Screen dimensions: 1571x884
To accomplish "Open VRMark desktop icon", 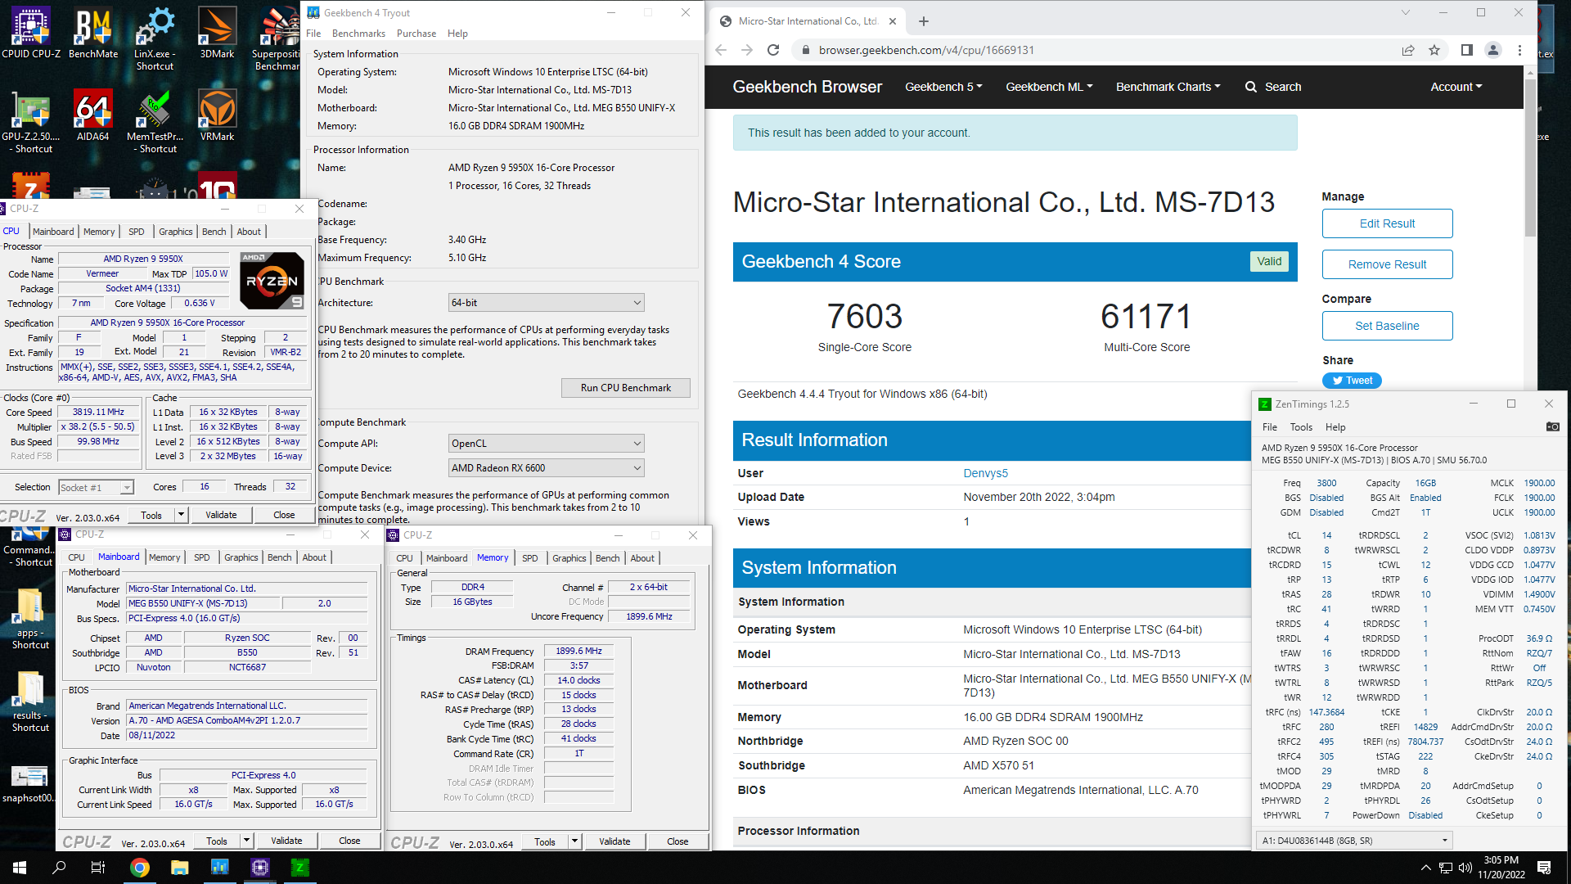I will coord(217,115).
